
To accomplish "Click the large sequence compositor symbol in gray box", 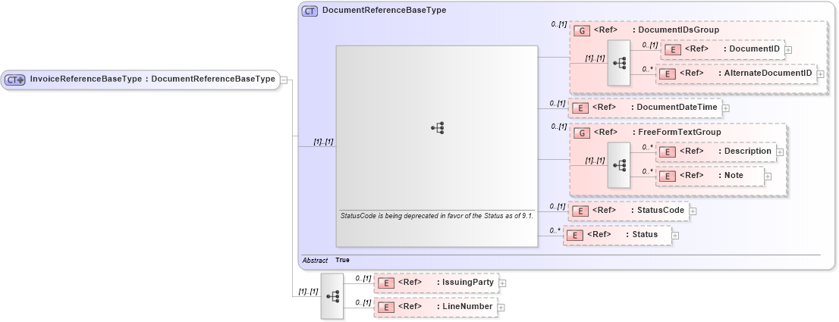I will click(437, 128).
